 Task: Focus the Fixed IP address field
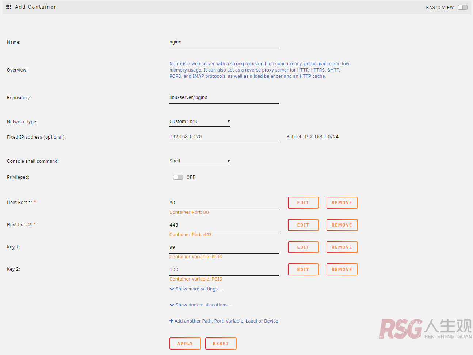[x=224, y=137]
